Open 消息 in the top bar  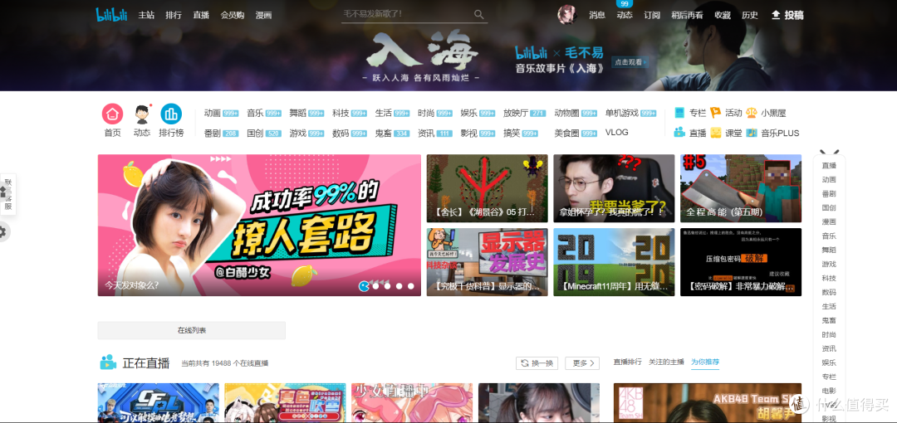pos(596,15)
